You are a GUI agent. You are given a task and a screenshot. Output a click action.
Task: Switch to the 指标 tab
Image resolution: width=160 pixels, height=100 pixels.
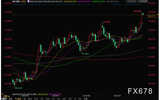click(x=4, y=99)
